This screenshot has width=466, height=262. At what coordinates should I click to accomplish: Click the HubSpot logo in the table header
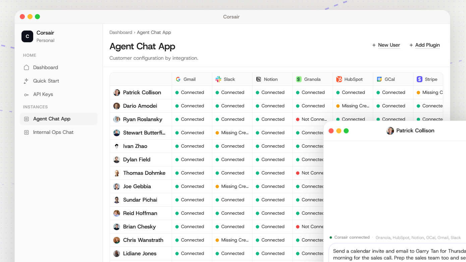pyautogui.click(x=339, y=79)
